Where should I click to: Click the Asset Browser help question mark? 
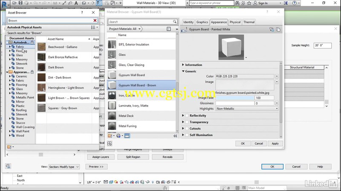coord(82,13)
